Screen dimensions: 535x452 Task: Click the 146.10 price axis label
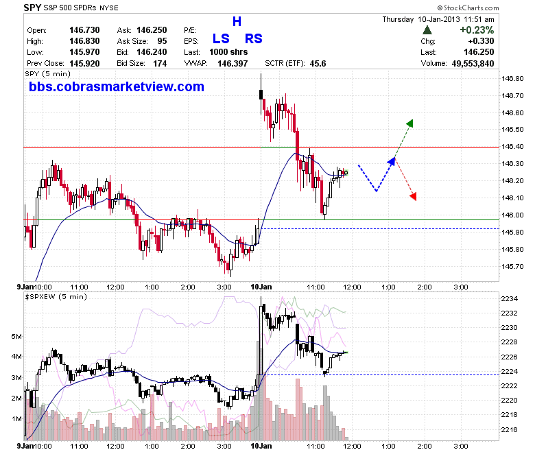point(512,198)
